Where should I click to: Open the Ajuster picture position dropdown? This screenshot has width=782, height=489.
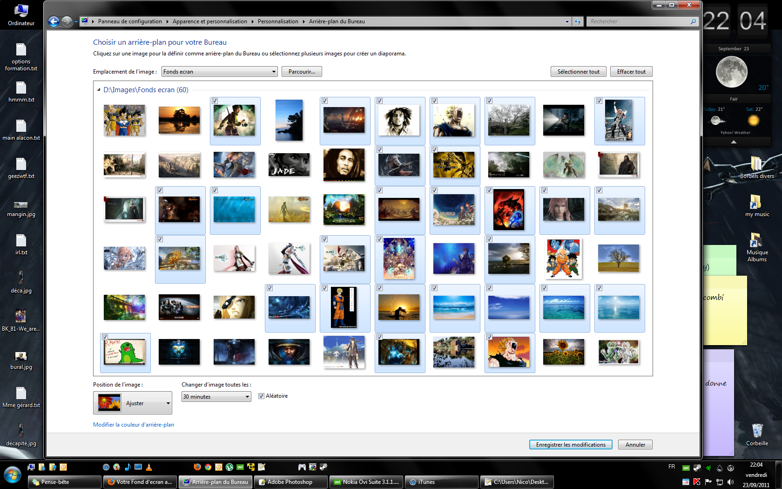[133, 403]
